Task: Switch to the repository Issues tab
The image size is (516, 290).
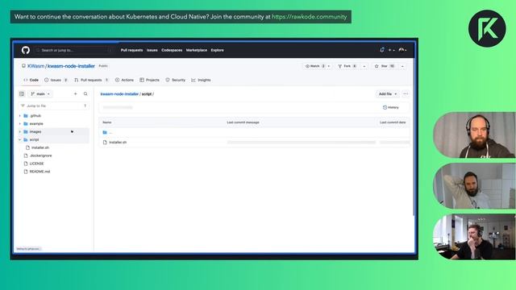Action: tap(56, 80)
